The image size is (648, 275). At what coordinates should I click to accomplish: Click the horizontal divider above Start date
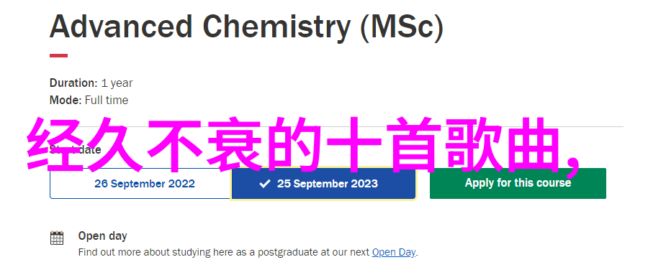[x=336, y=126]
